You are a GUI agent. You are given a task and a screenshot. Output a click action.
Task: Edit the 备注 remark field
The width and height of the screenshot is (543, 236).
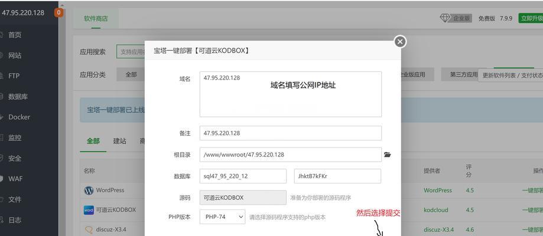pyautogui.click(x=291, y=133)
